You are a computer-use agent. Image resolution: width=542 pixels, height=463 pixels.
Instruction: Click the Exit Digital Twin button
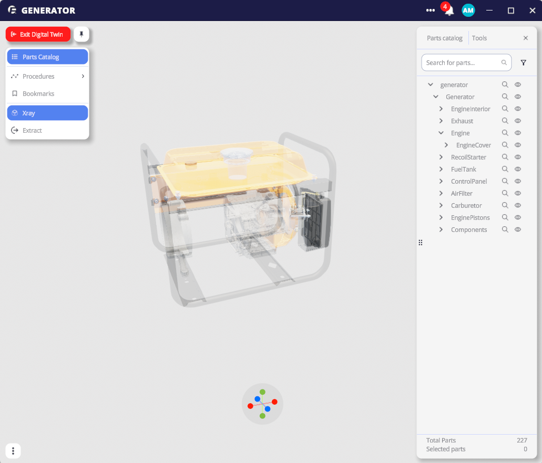[x=38, y=34]
